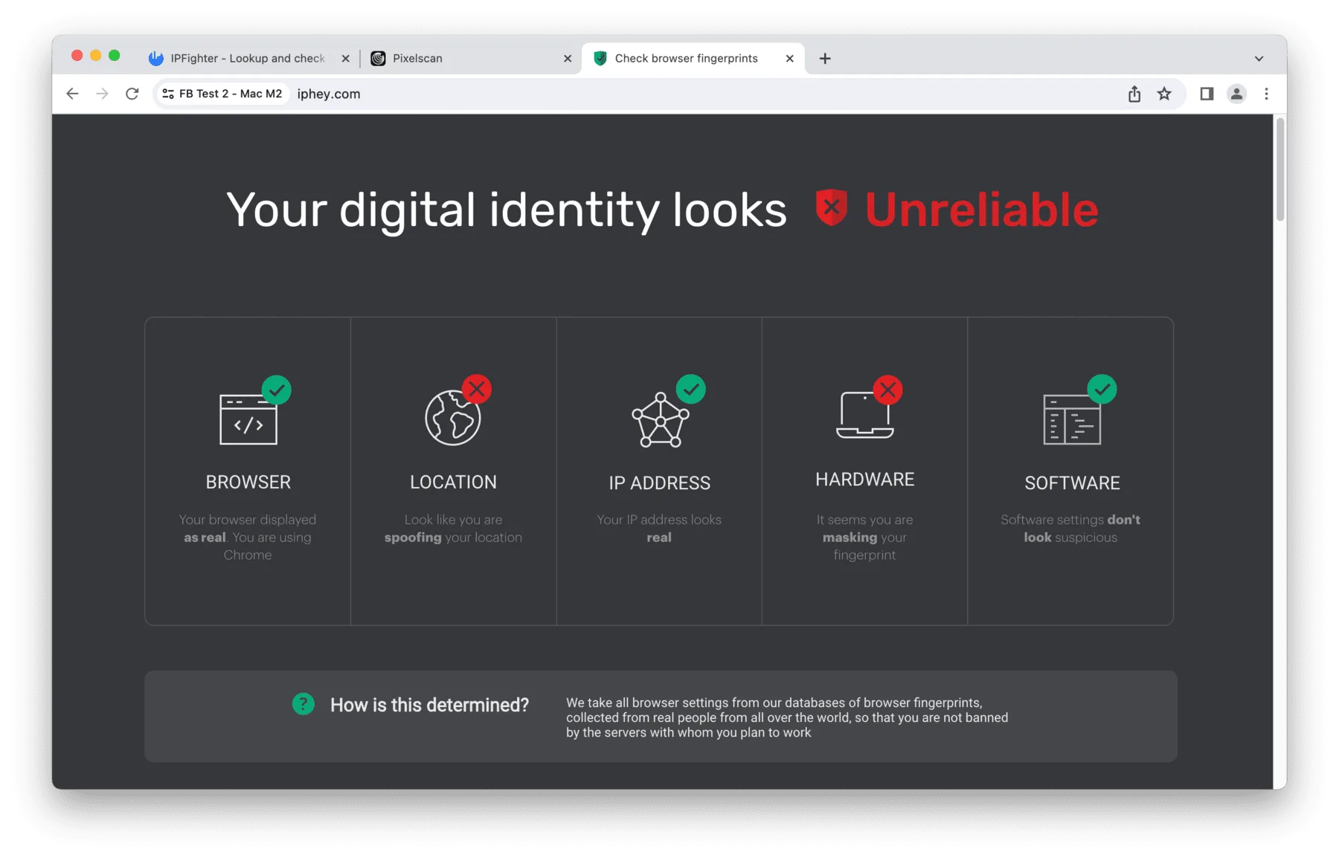Bookmark this page with the star icon

click(x=1164, y=94)
